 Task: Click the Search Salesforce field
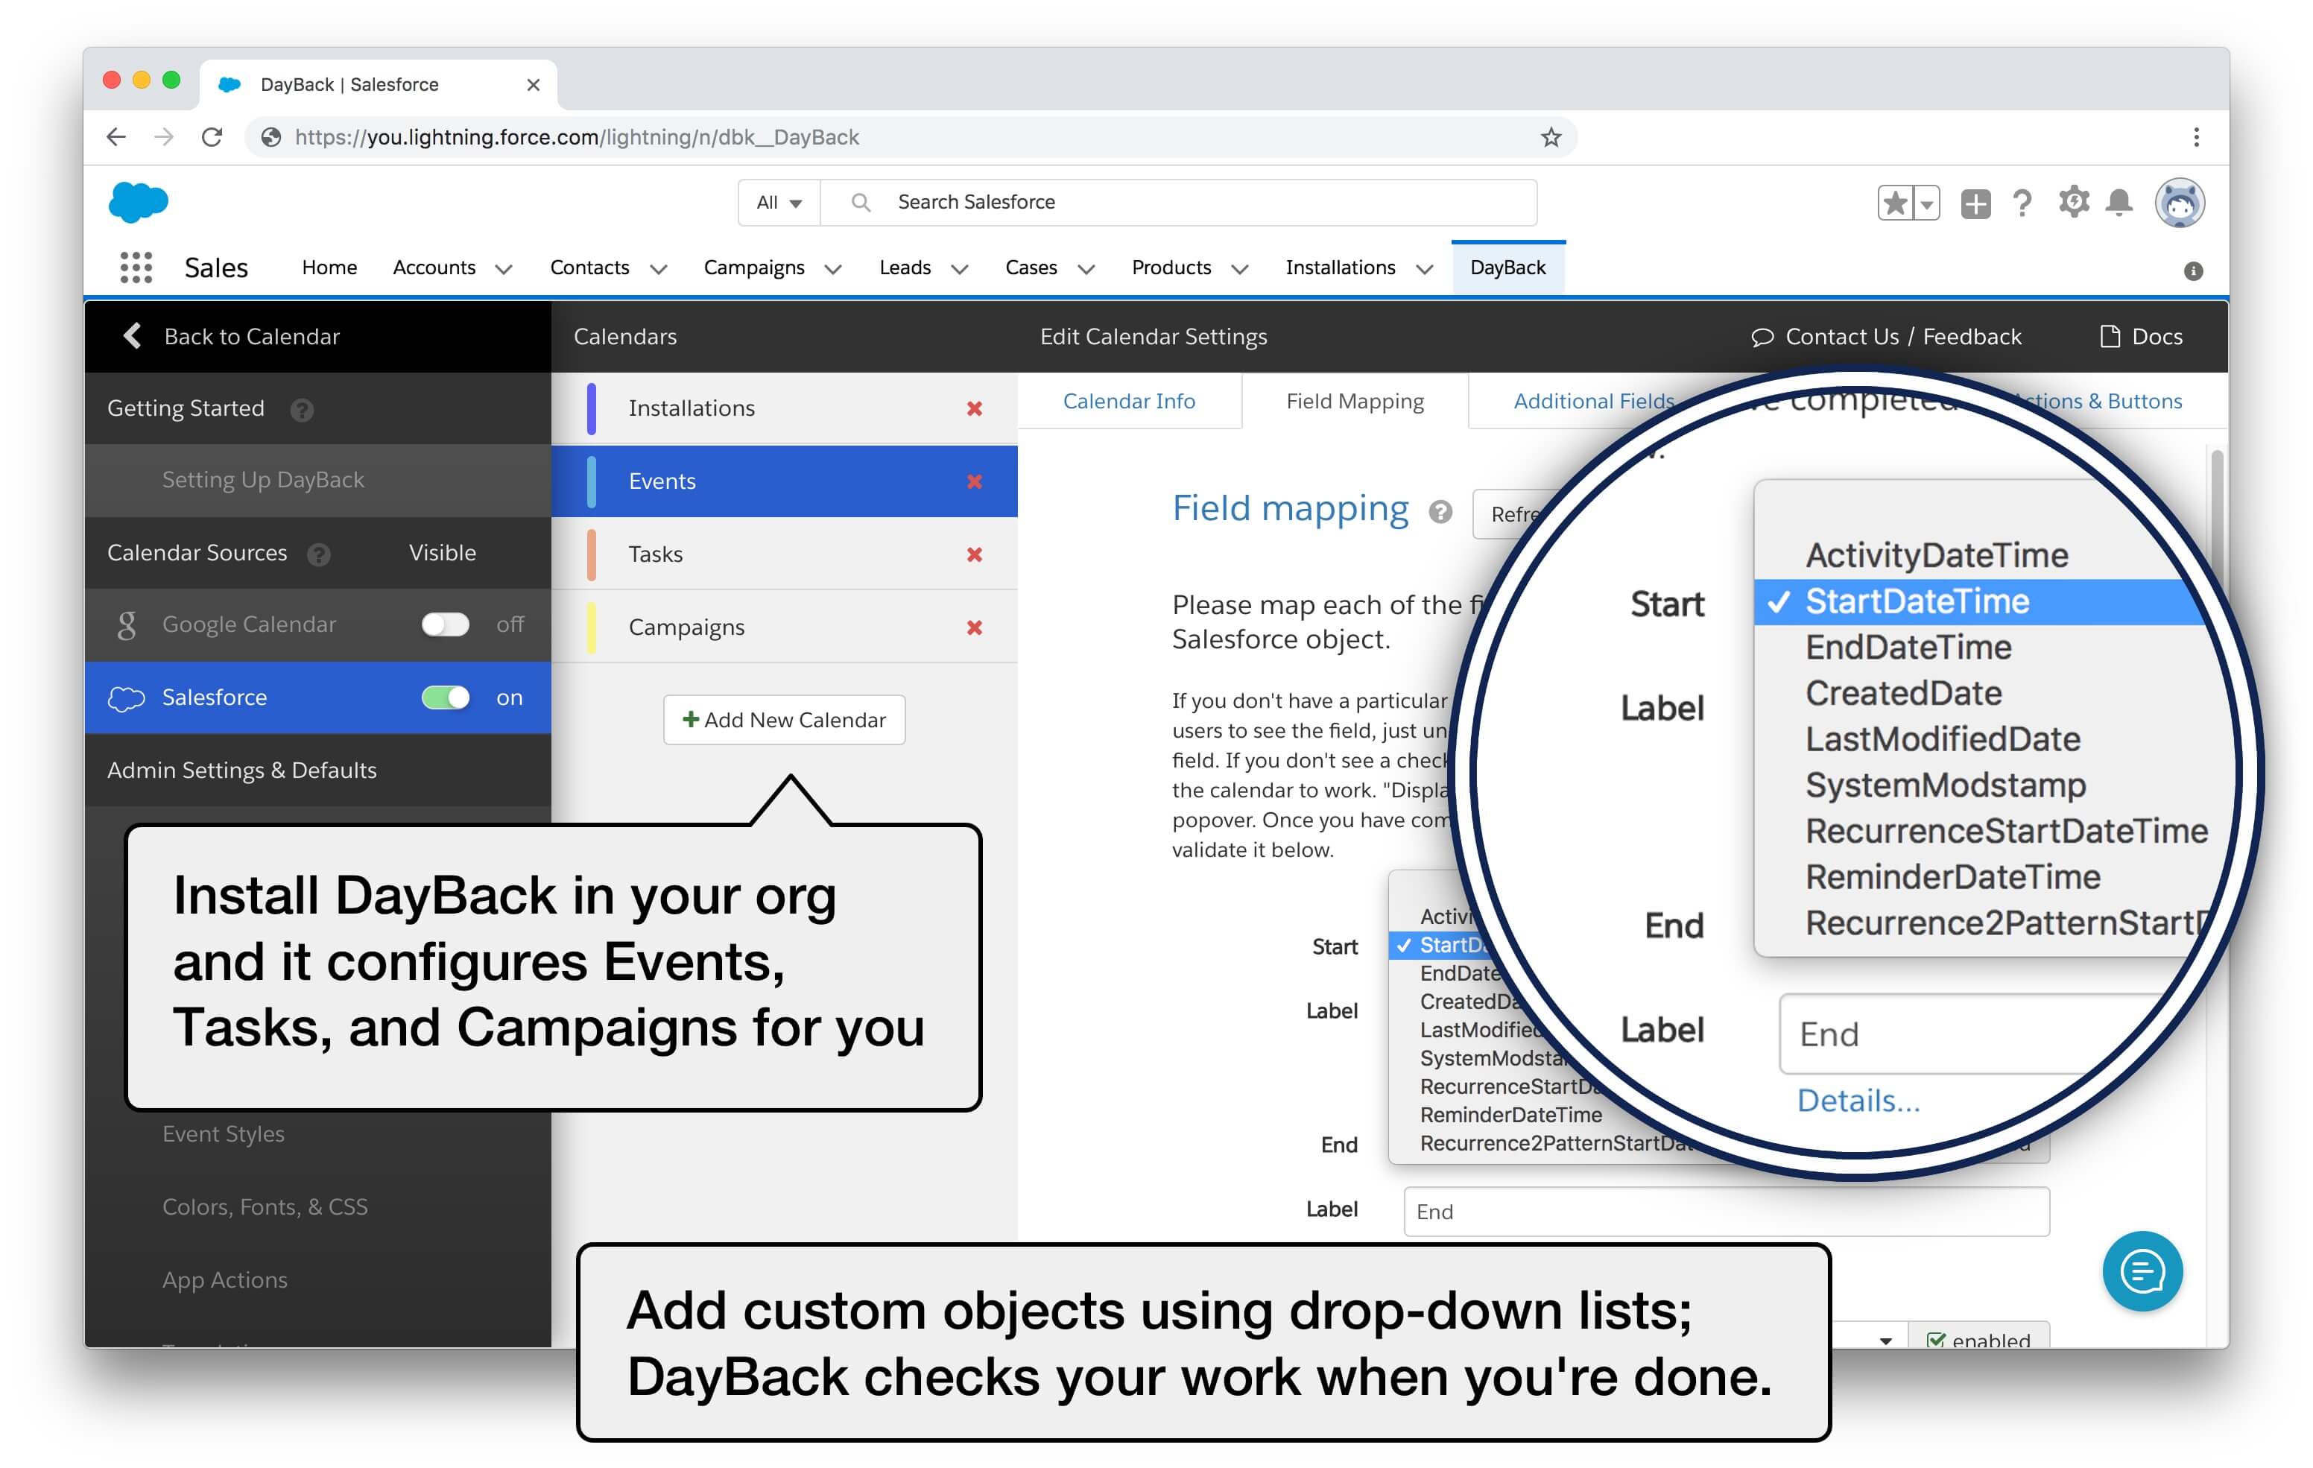1177,203
